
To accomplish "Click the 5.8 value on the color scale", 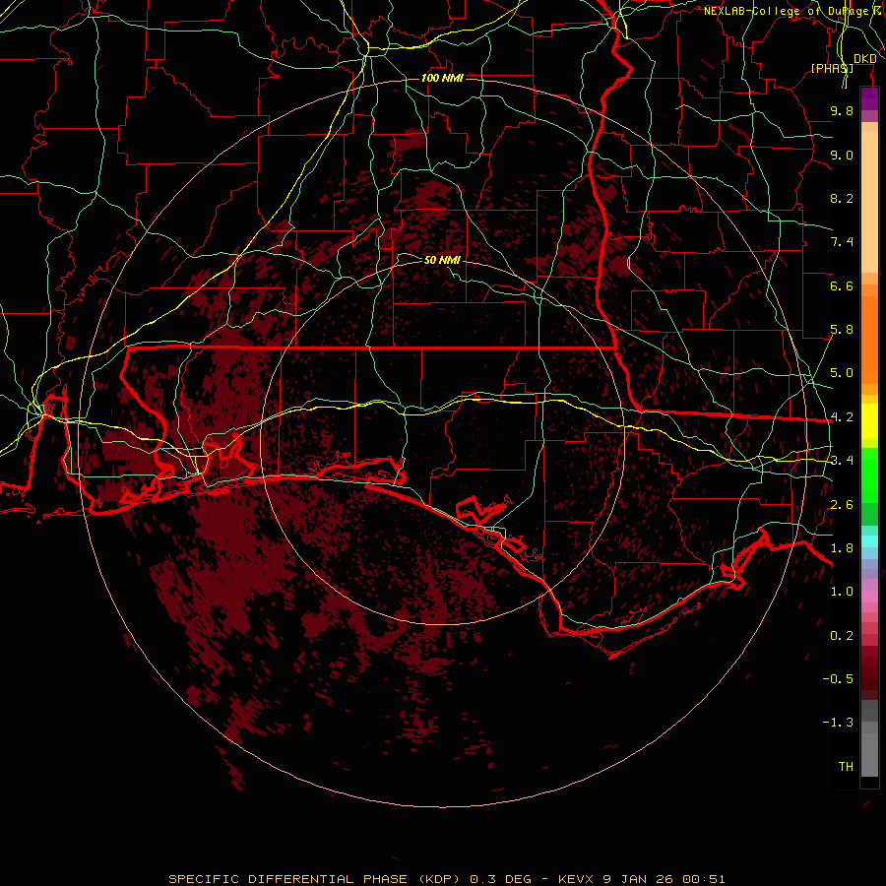I will (x=842, y=330).
